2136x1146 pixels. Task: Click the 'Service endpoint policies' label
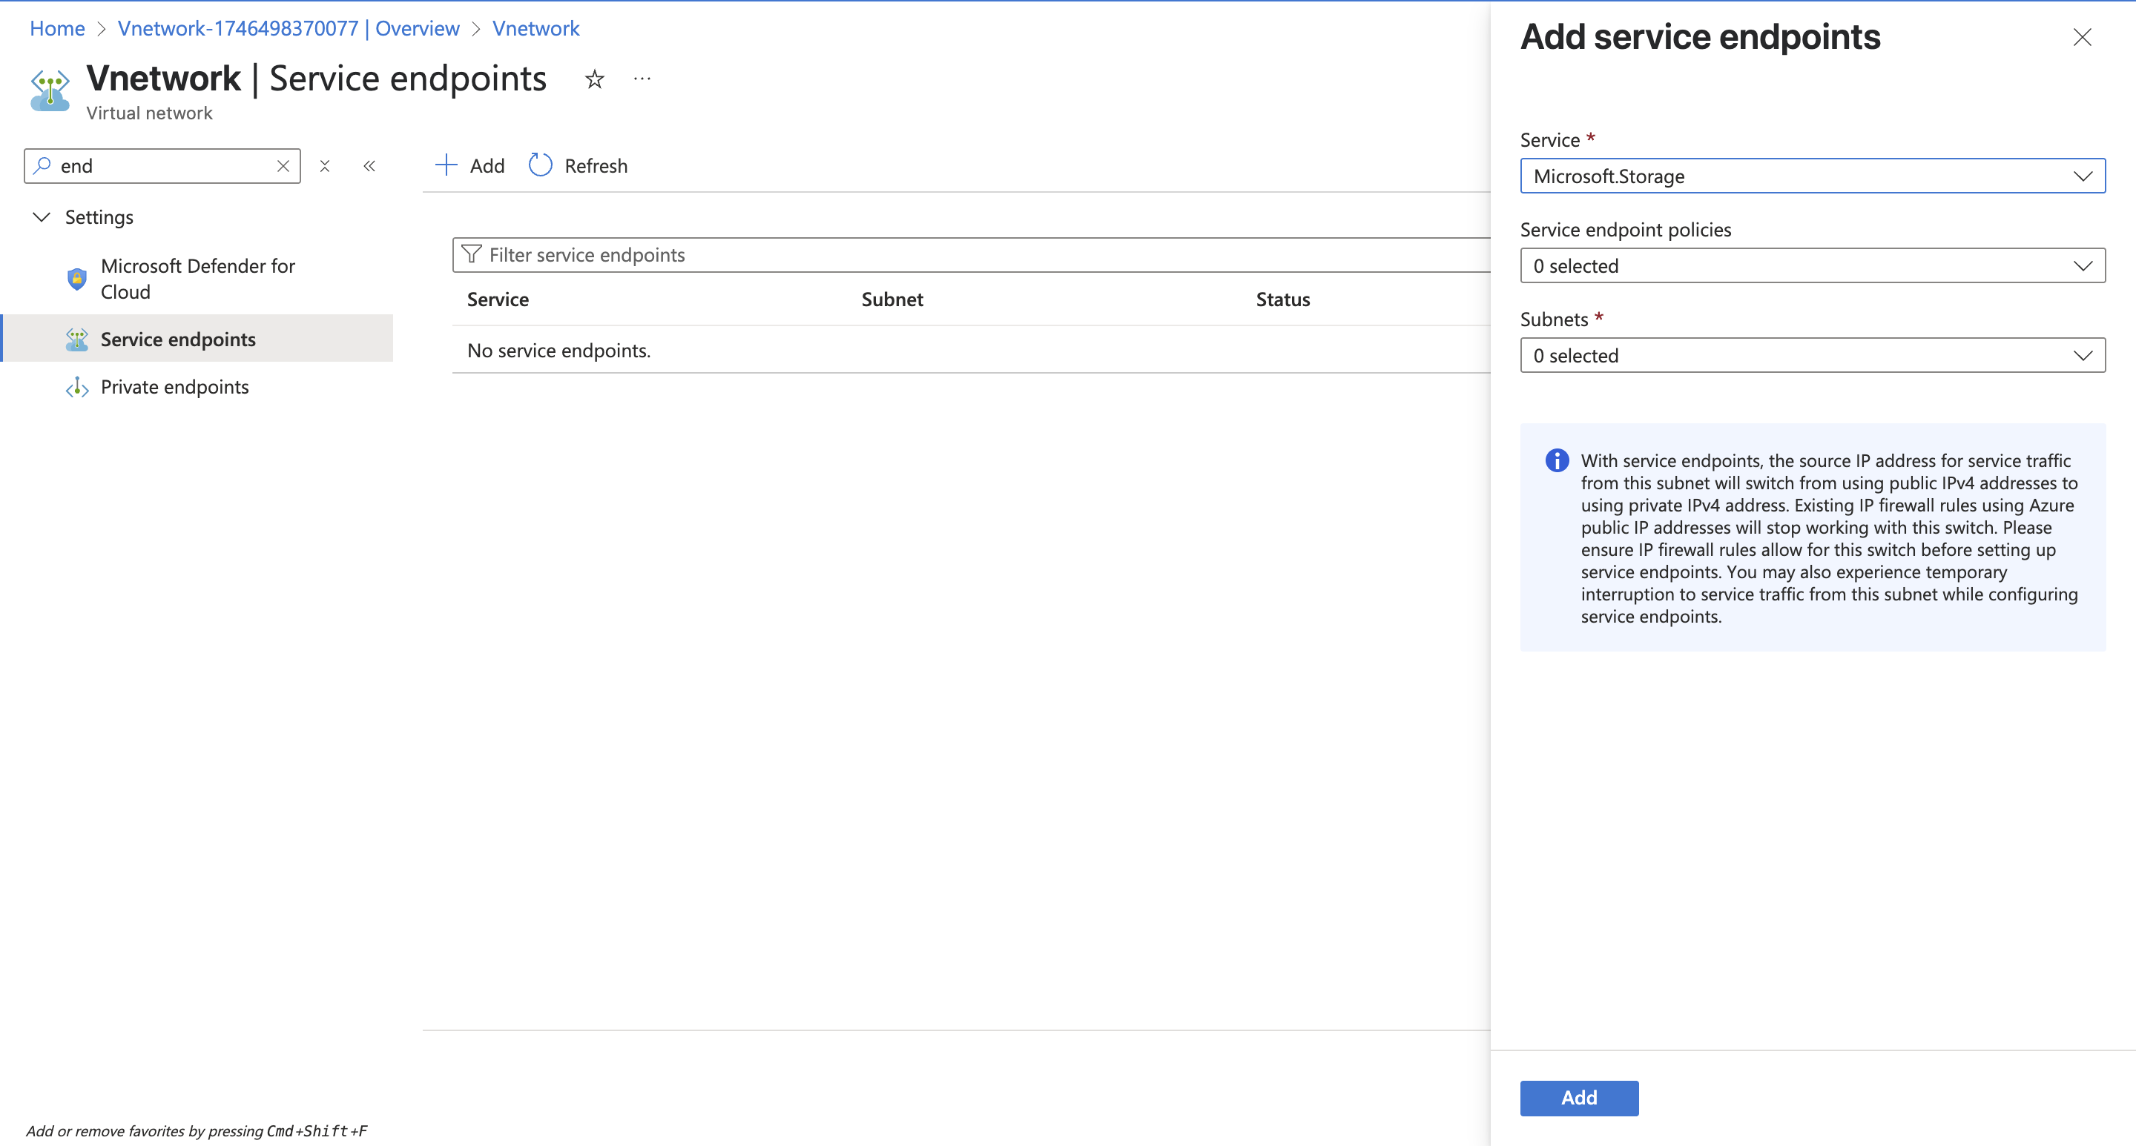tap(1625, 230)
